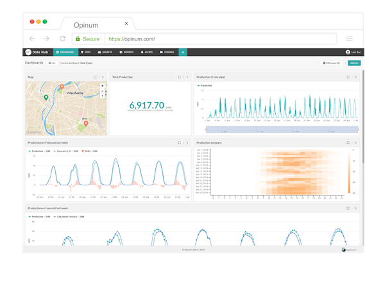Click the Opinum logo in footer
385x281 pixels.
point(349,250)
